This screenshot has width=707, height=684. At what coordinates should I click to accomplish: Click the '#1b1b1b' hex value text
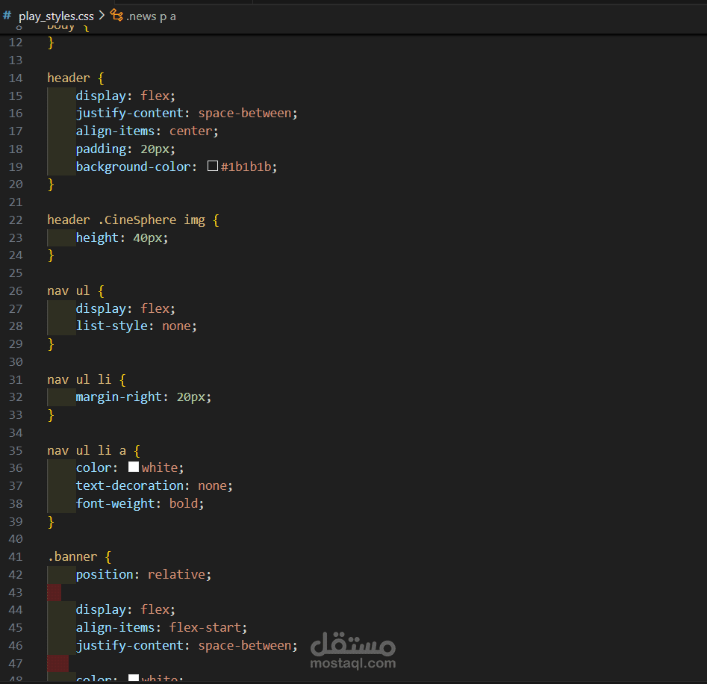click(x=246, y=167)
